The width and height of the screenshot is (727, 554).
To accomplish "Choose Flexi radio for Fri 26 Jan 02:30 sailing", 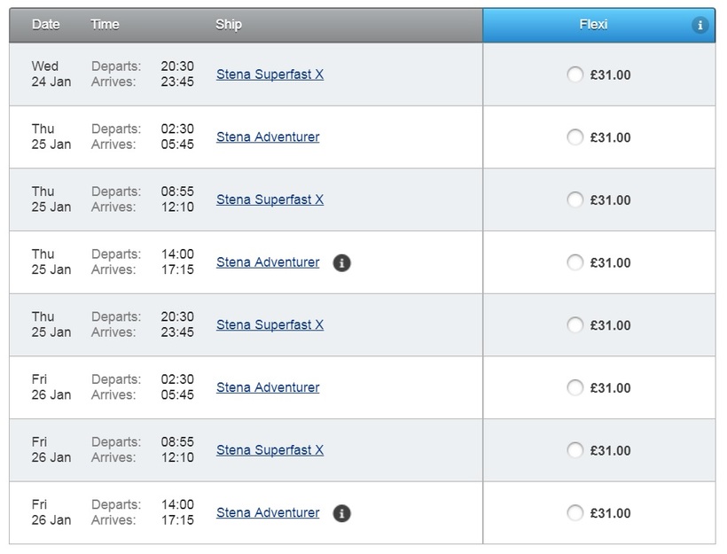I will point(575,387).
